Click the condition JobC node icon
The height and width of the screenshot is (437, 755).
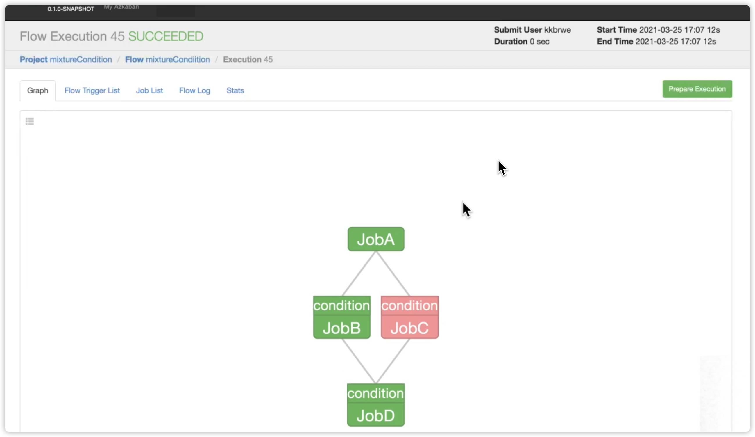pyautogui.click(x=409, y=316)
